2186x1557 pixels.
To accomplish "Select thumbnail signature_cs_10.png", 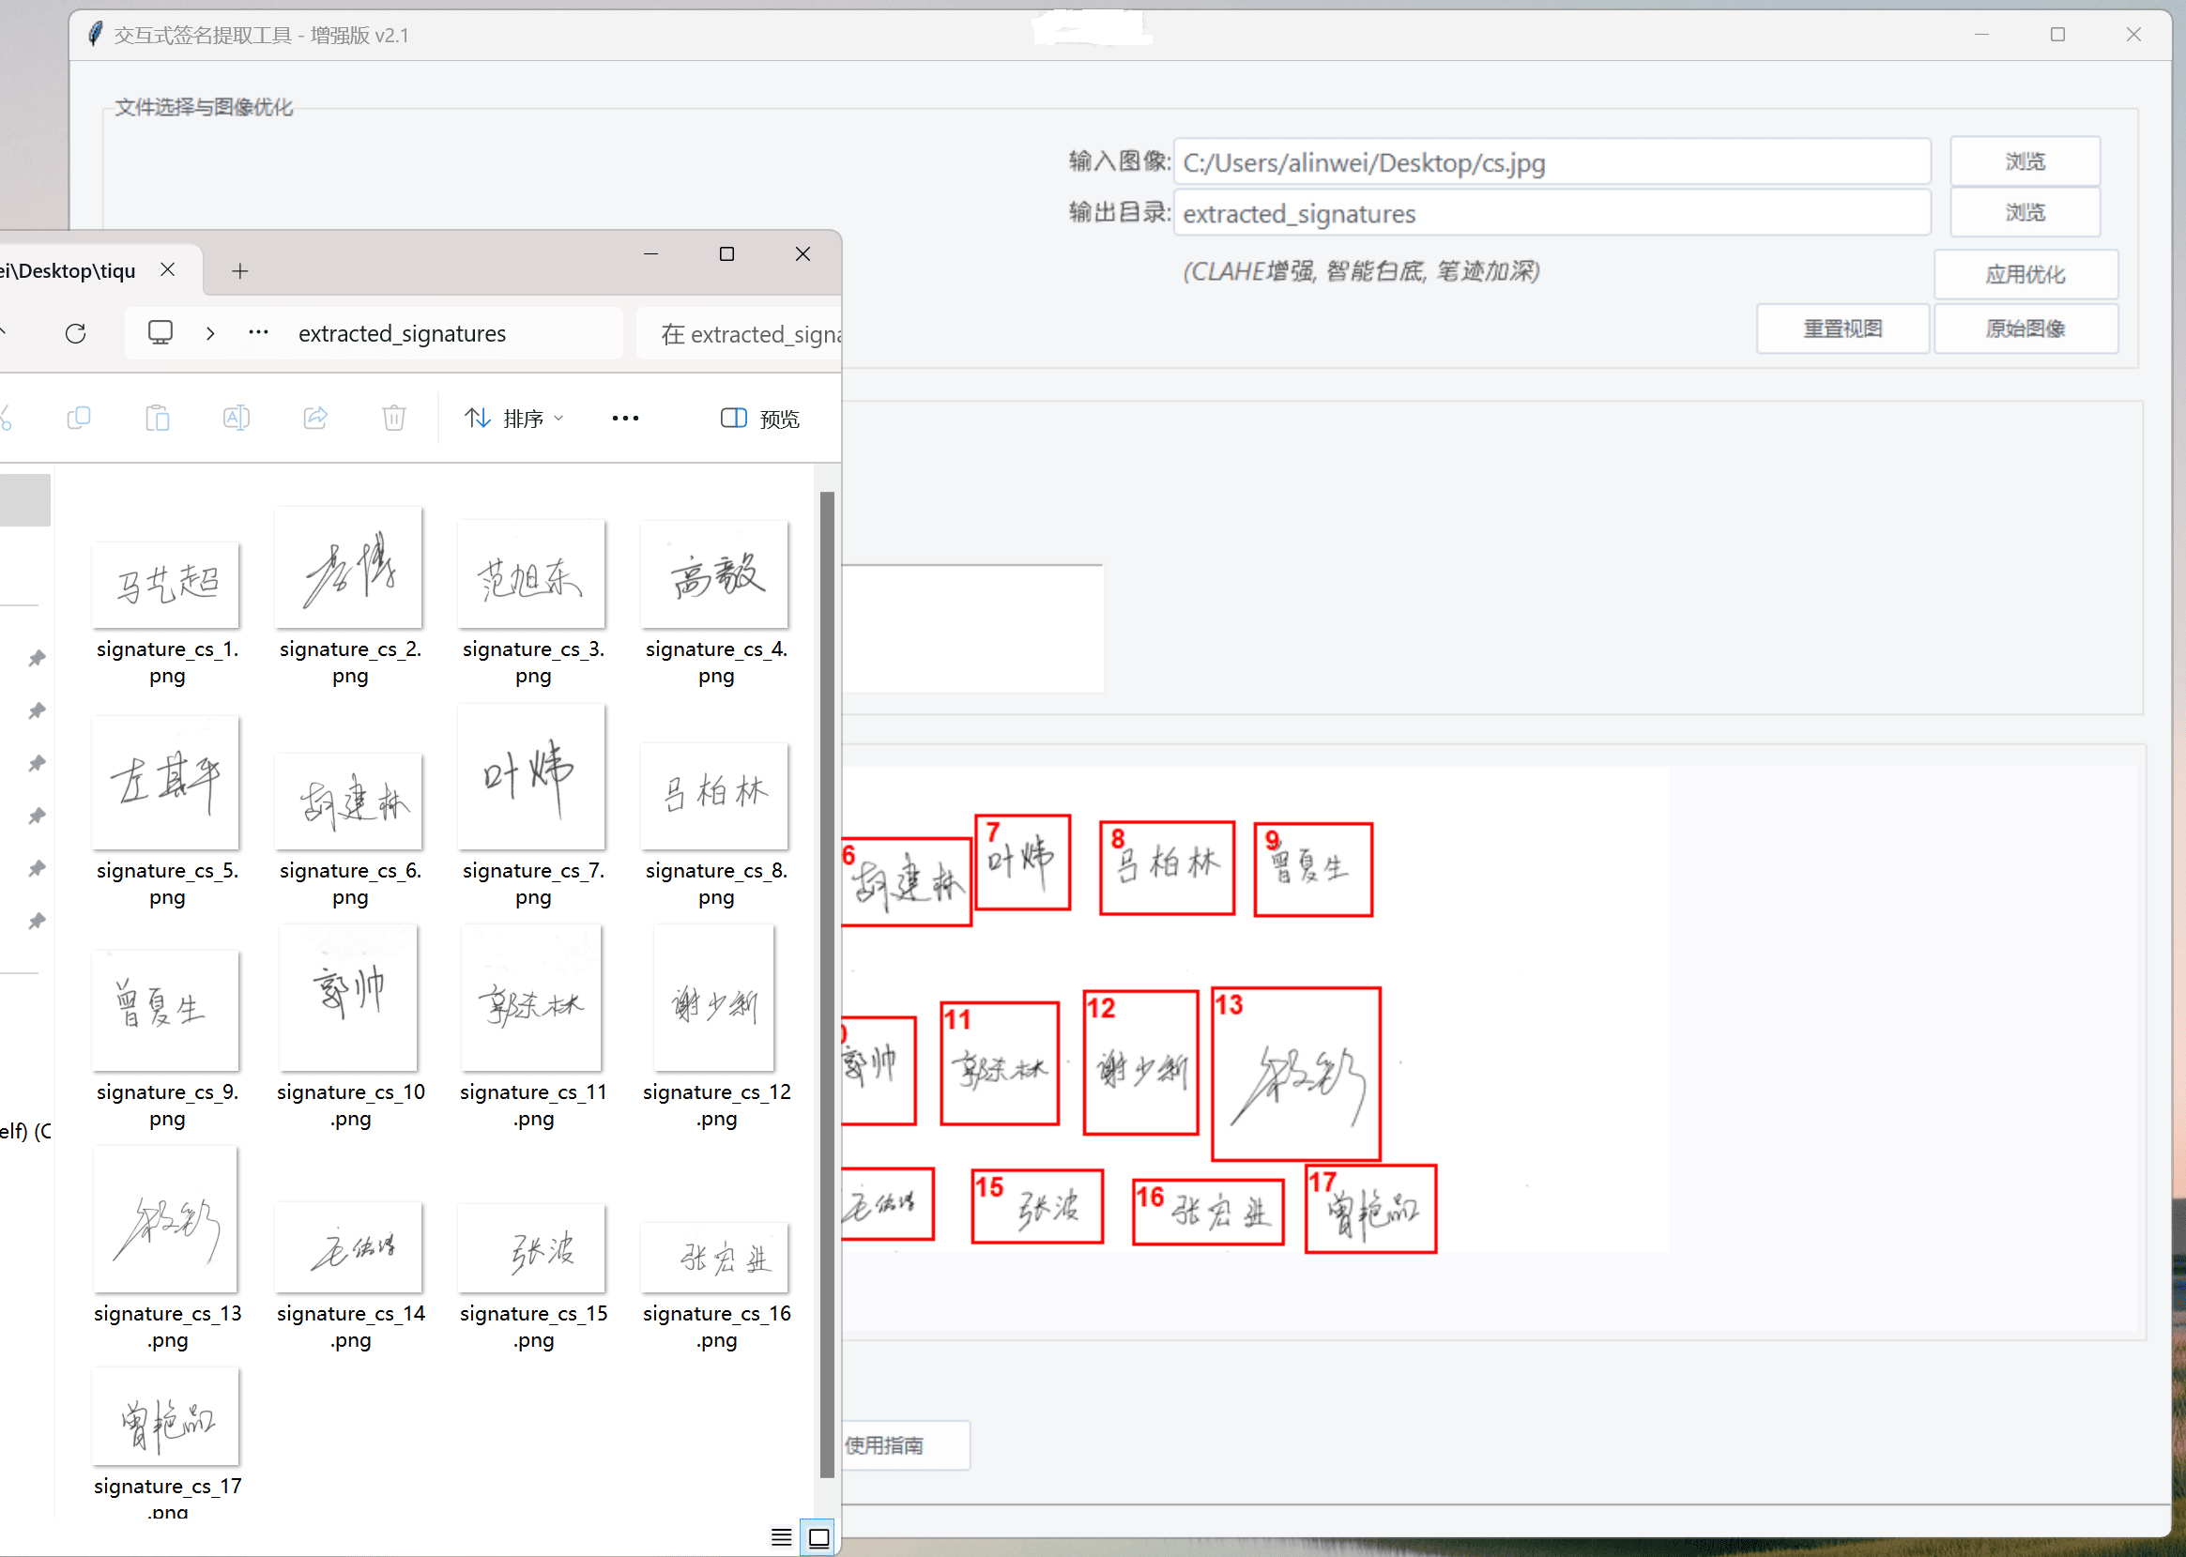I will point(349,997).
